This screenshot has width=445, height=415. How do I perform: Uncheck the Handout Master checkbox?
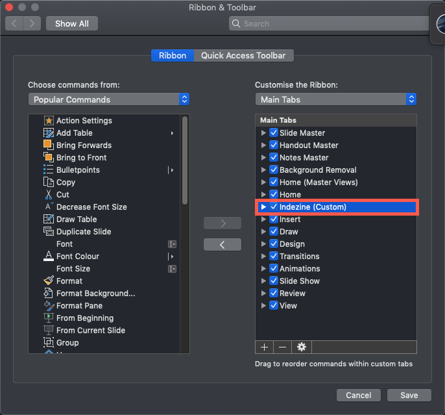[274, 145]
